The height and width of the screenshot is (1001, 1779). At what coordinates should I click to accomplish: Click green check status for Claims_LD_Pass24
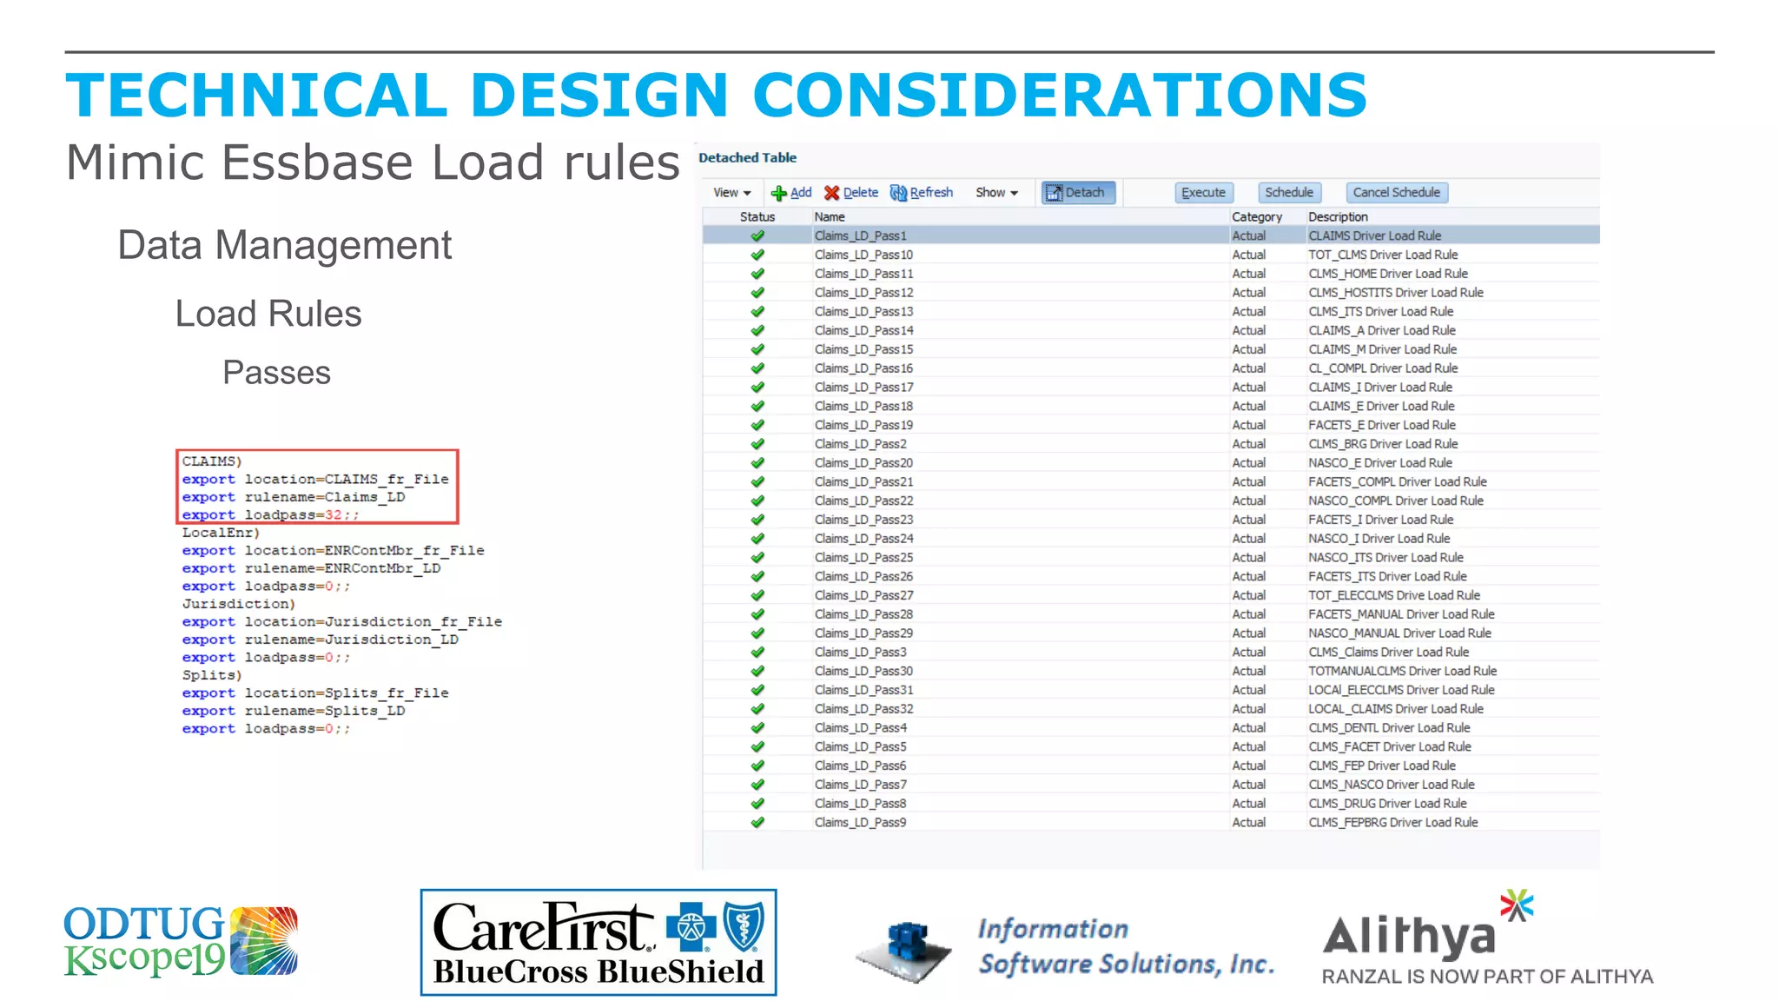pyautogui.click(x=757, y=539)
